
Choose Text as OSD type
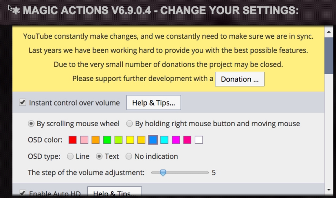pos(100,156)
